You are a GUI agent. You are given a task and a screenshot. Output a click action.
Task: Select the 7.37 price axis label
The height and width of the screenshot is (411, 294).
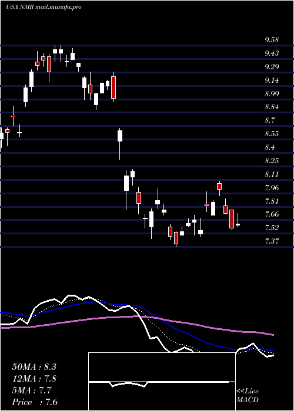[x=272, y=241]
